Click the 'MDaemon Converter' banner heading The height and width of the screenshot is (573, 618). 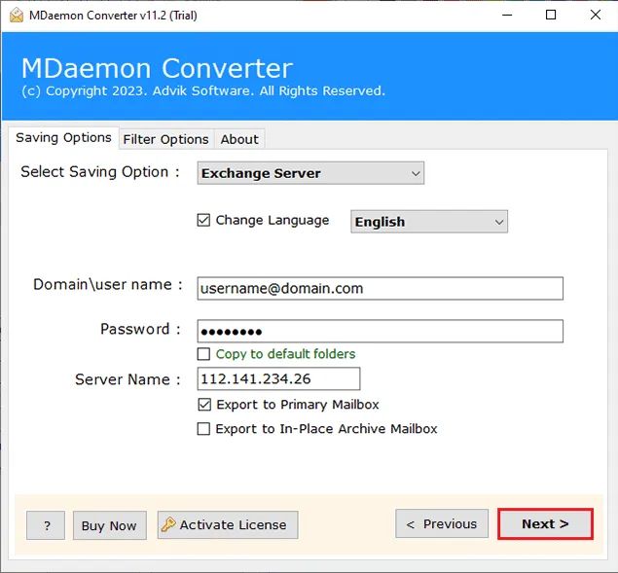[157, 68]
